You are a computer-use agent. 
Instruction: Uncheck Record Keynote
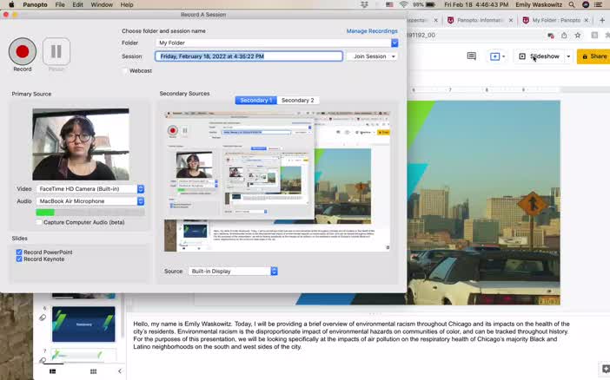pos(19,259)
